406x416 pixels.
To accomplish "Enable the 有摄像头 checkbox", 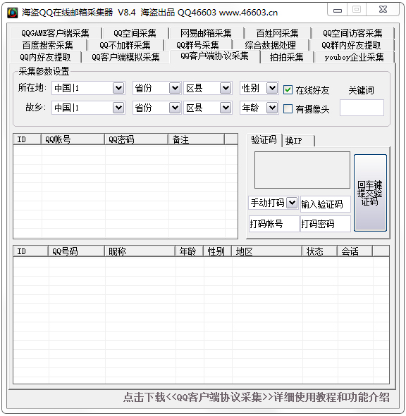I will pyautogui.click(x=288, y=109).
